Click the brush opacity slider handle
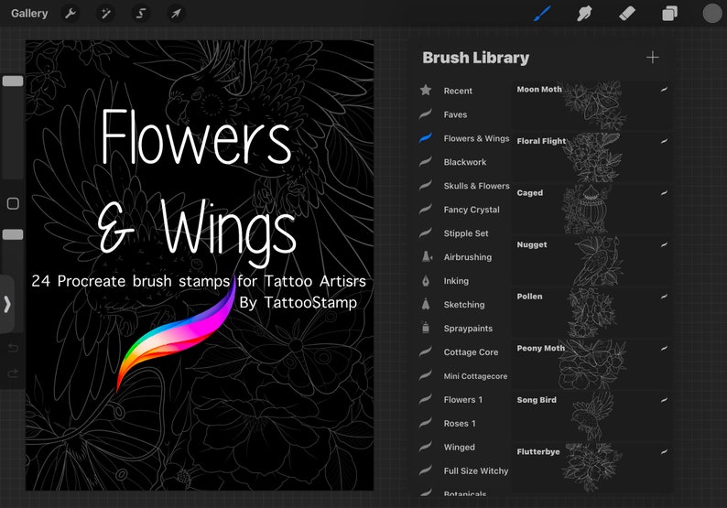727x508 pixels. coord(13,234)
